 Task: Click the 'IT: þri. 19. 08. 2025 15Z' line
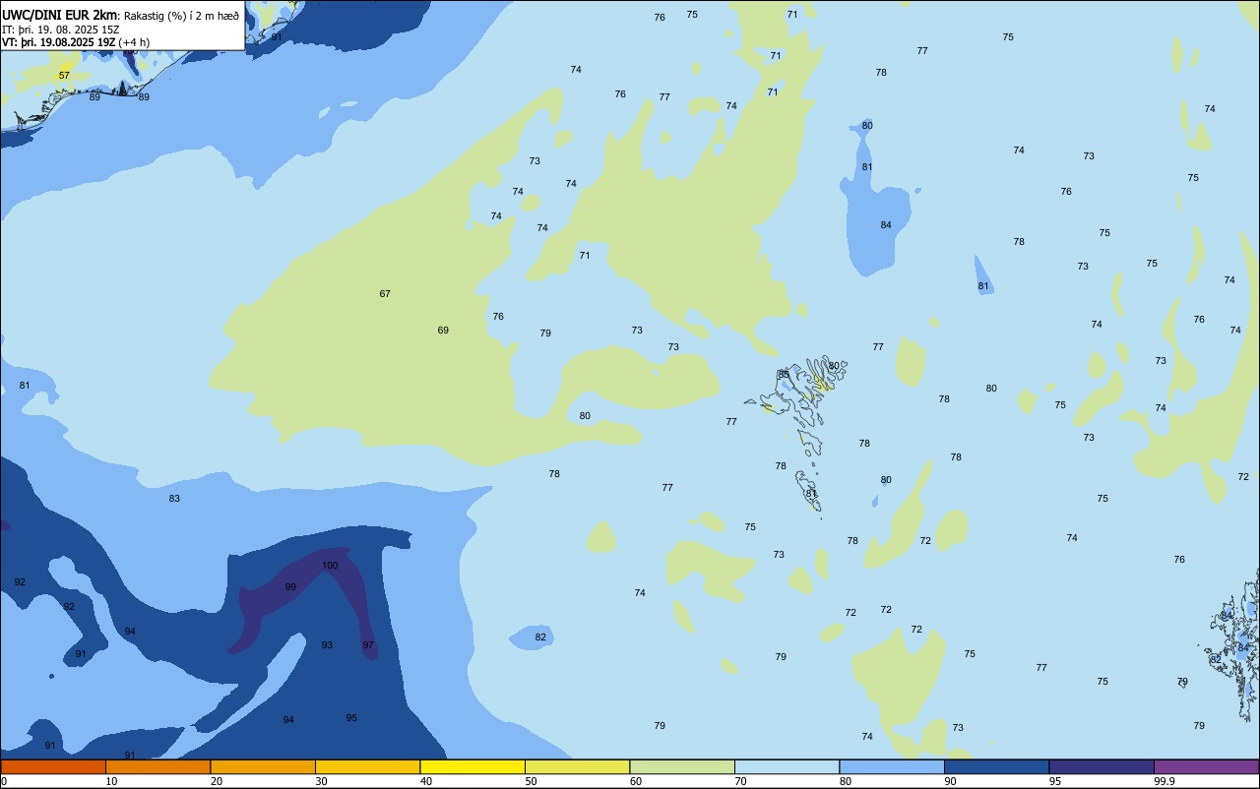pos(61,30)
